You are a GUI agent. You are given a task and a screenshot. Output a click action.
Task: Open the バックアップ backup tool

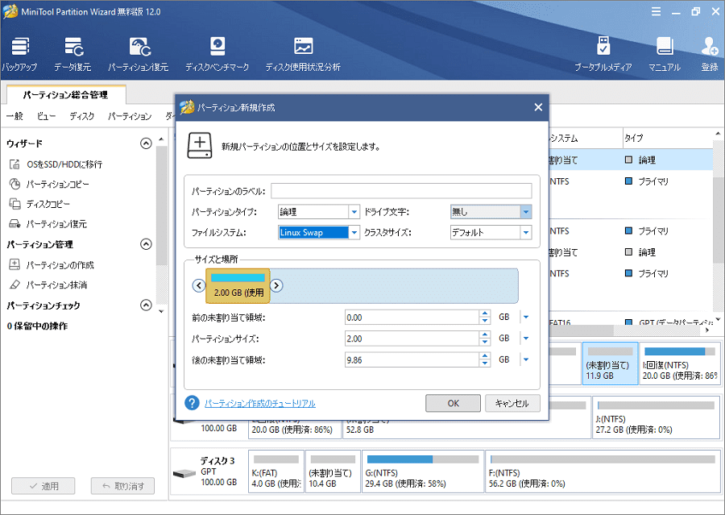[19, 54]
